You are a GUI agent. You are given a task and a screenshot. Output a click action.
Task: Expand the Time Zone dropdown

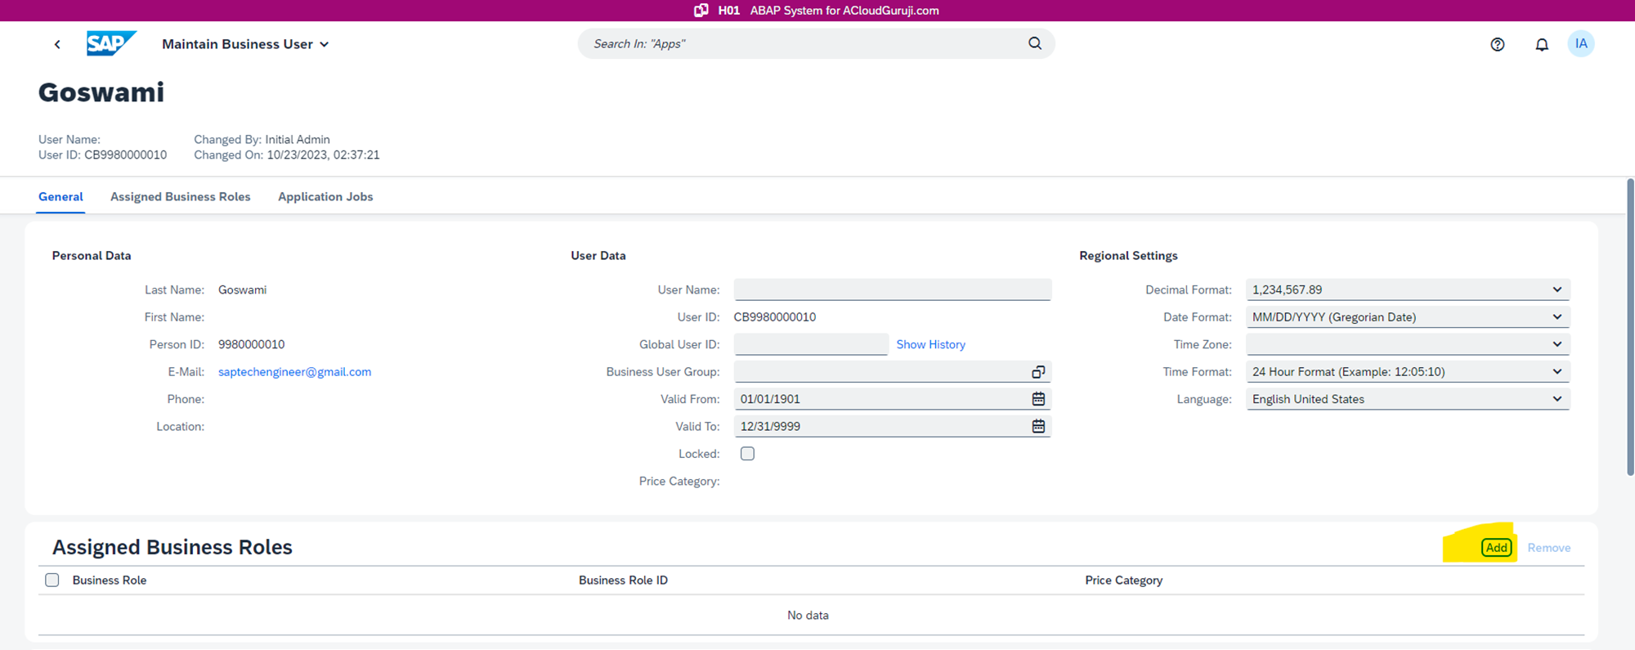[x=1557, y=344]
